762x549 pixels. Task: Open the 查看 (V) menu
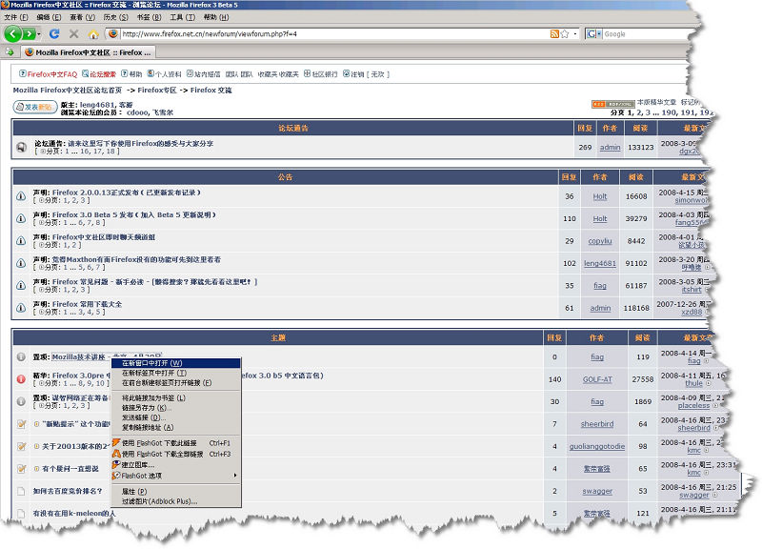click(82, 17)
